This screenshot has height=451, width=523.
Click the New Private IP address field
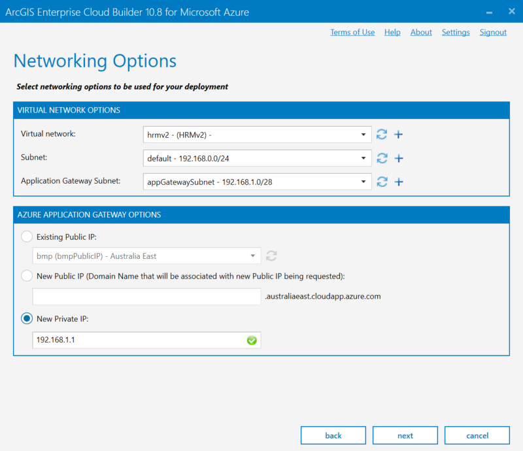pyautogui.click(x=137, y=341)
